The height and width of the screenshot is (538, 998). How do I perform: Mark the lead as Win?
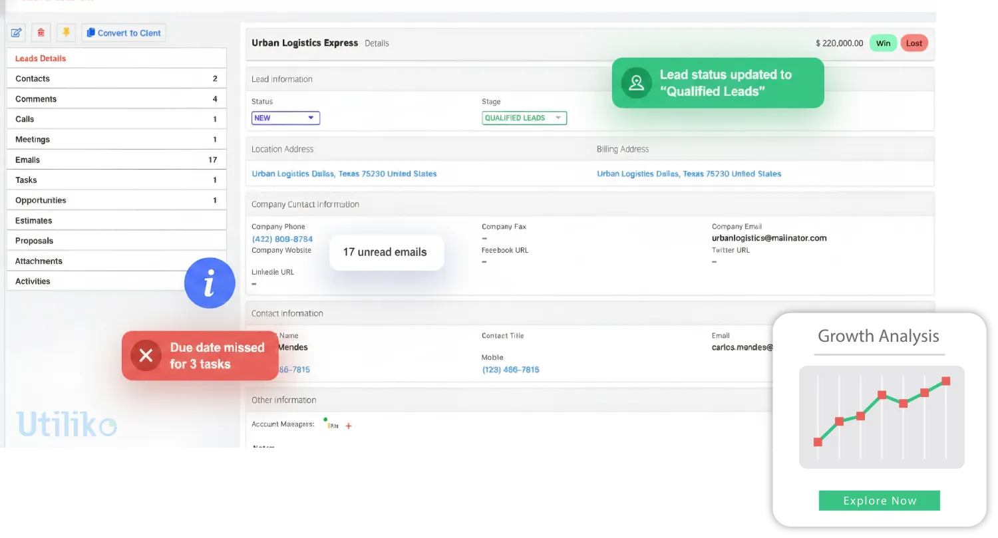[883, 43]
